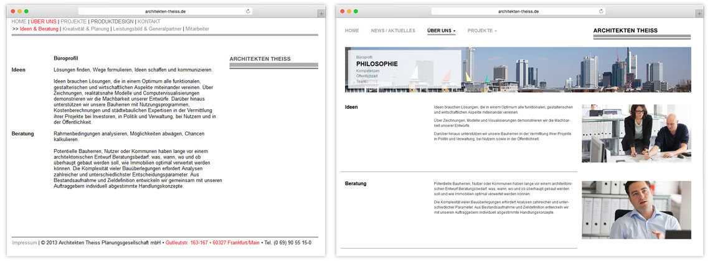
Task: Expand PROJEKTE dropdown in right window
Action: click(x=482, y=30)
